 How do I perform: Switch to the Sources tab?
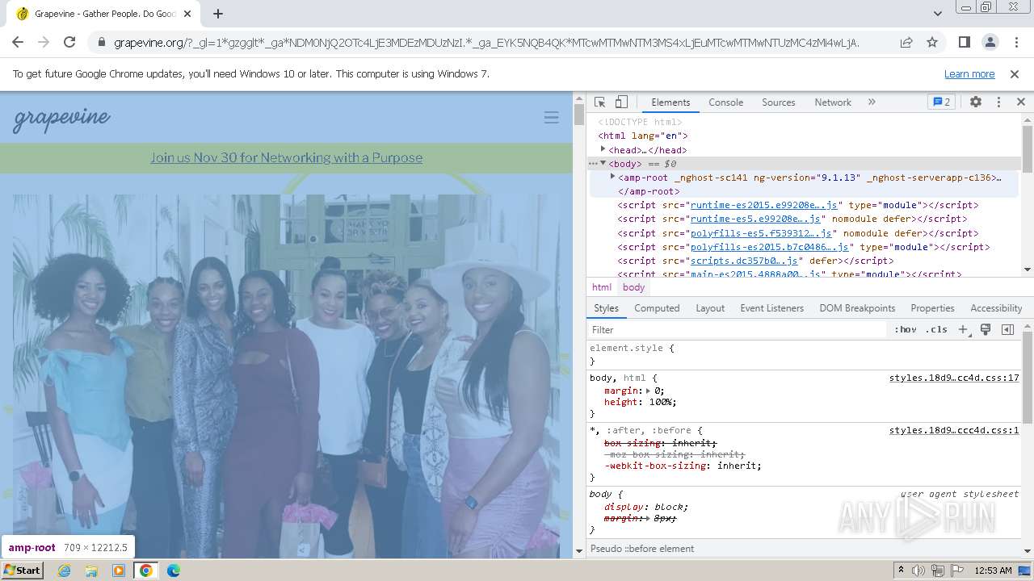(x=779, y=102)
